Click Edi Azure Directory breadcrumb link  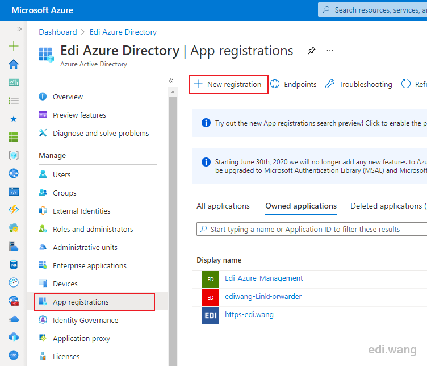[123, 32]
